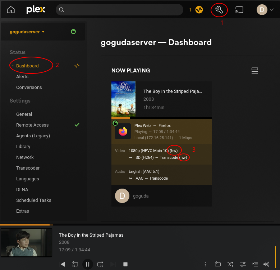This screenshot has width=280, height=270.
Task: Toggle shuffle mode
Action: [x=230, y=264]
